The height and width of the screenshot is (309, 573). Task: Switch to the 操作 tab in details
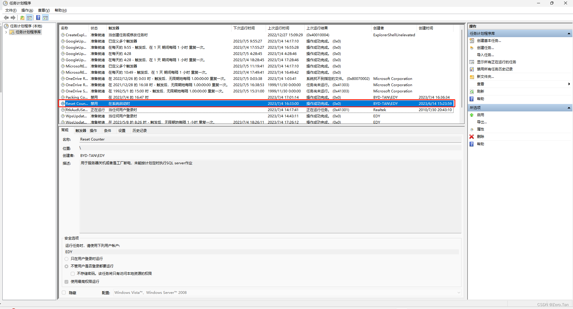[x=93, y=131]
